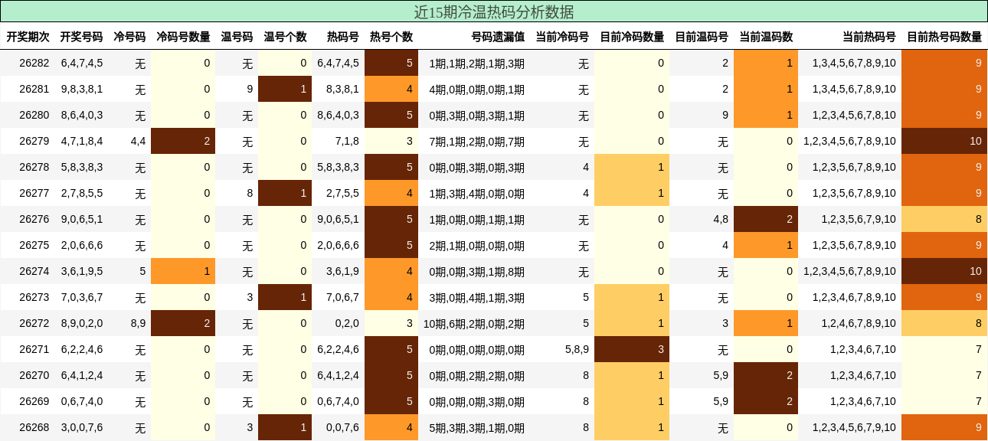The height and width of the screenshot is (441, 988).
Task: Click the 冷号码 column header
Action: coord(129,37)
